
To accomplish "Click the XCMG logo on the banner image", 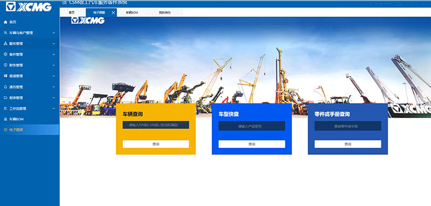I will click(88, 20).
